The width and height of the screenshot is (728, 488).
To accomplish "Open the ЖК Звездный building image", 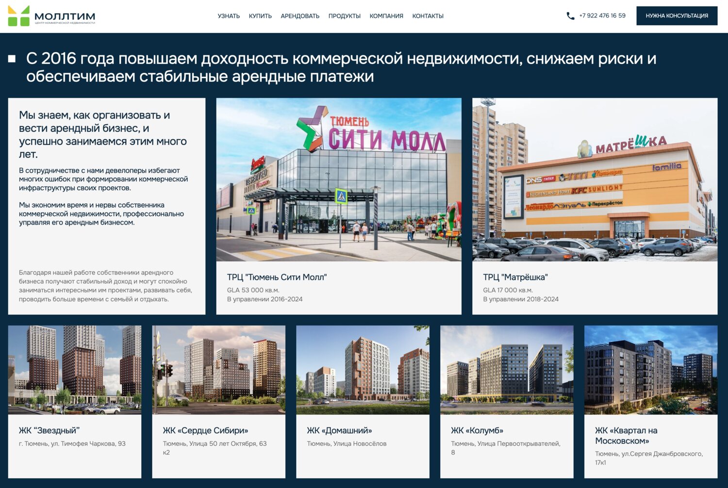I will pos(75,370).
